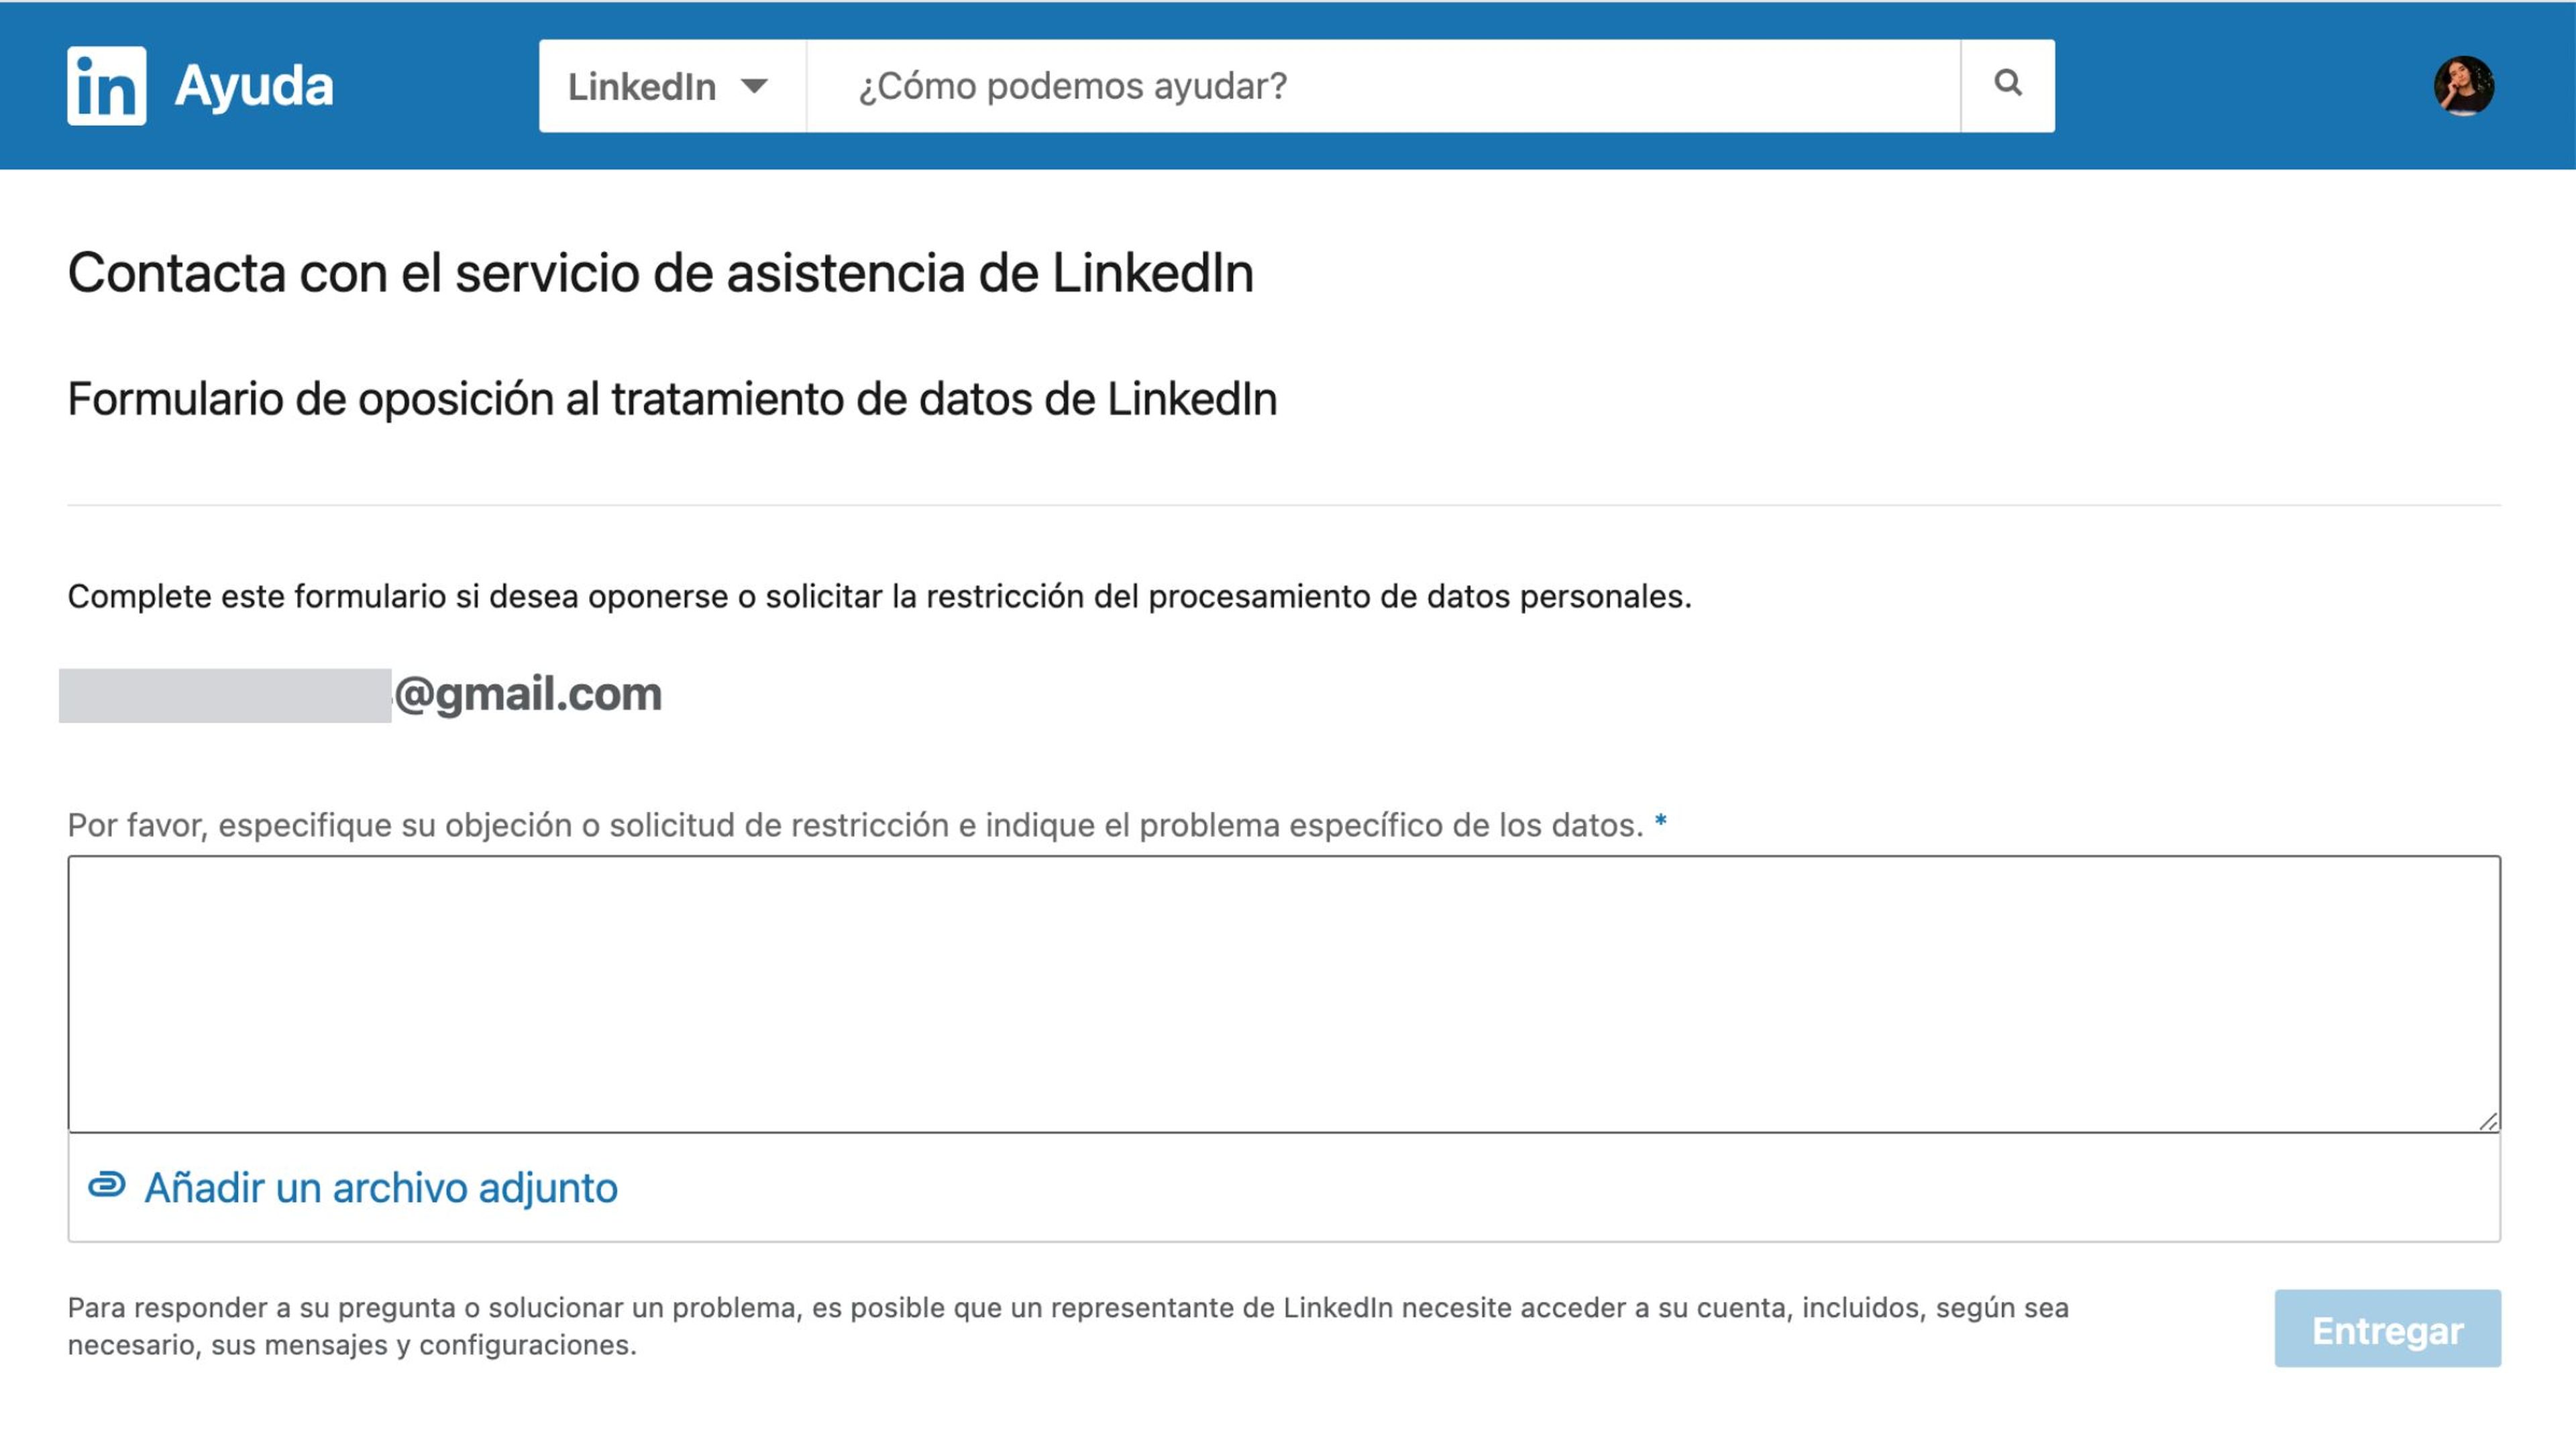This screenshot has height=1448, width=2576.
Task: Click the paperclip attachment icon
Action: coord(107,1186)
